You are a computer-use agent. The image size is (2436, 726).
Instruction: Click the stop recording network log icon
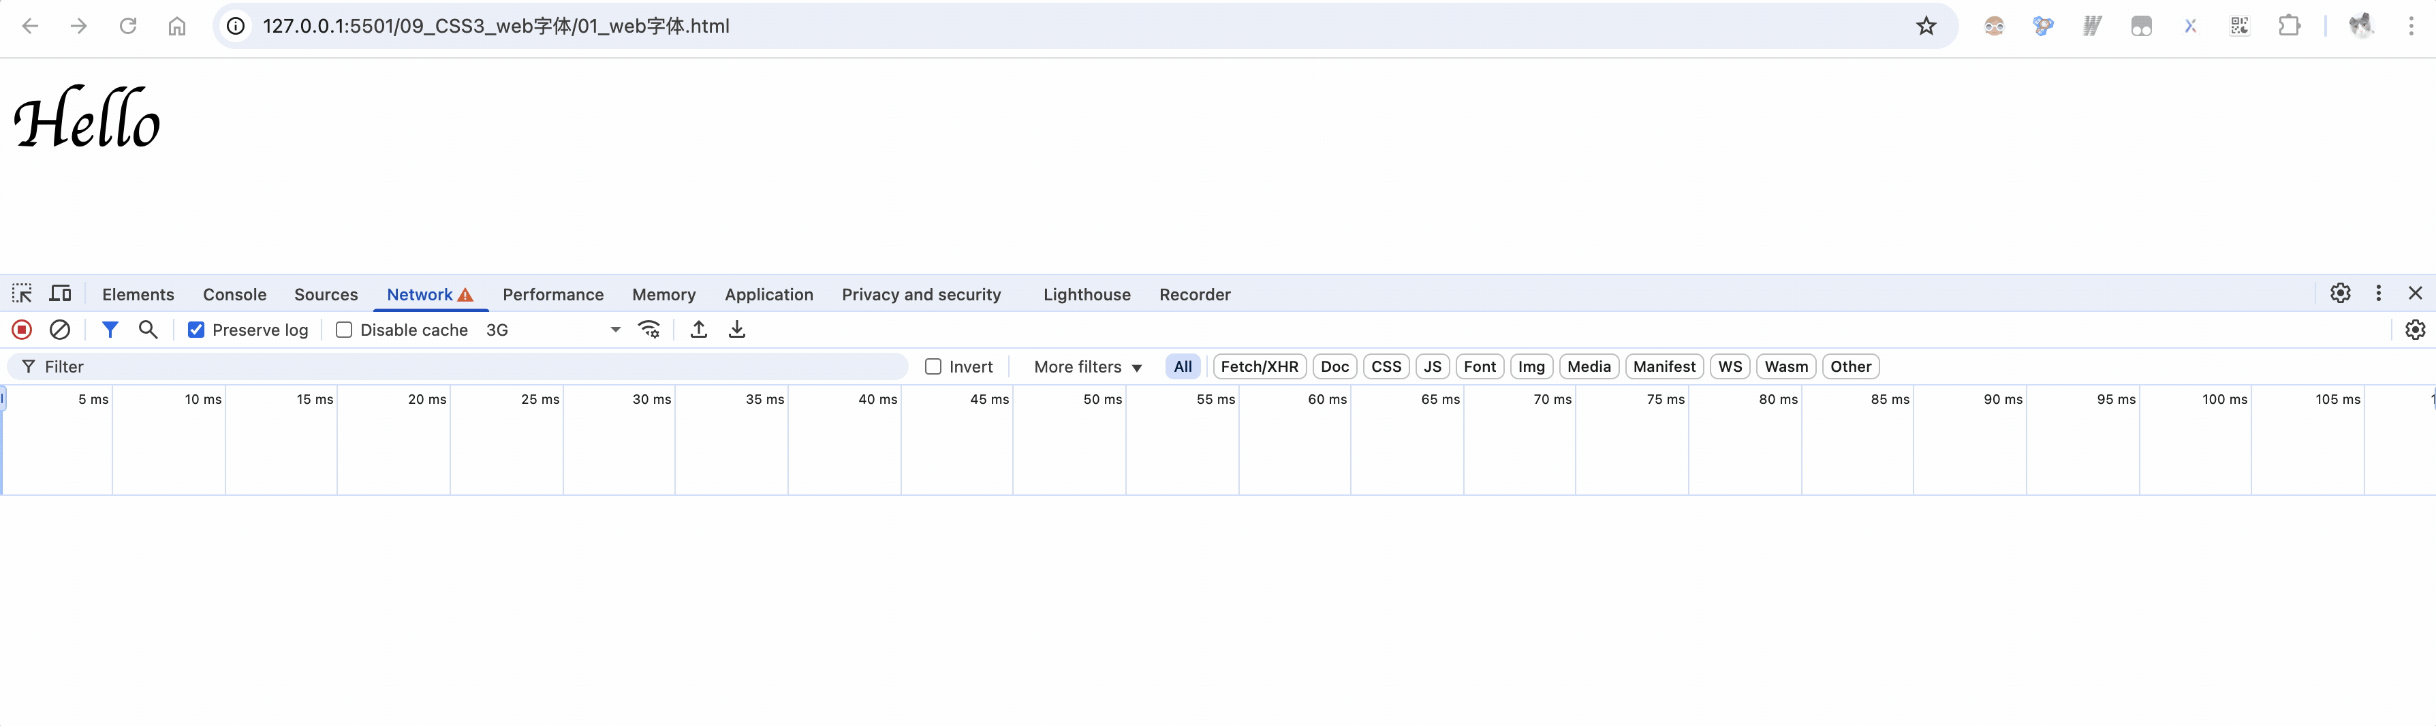click(x=22, y=330)
